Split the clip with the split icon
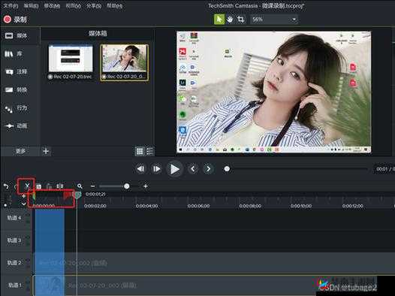Screen dimensions: 395x296 click(x=60, y=186)
